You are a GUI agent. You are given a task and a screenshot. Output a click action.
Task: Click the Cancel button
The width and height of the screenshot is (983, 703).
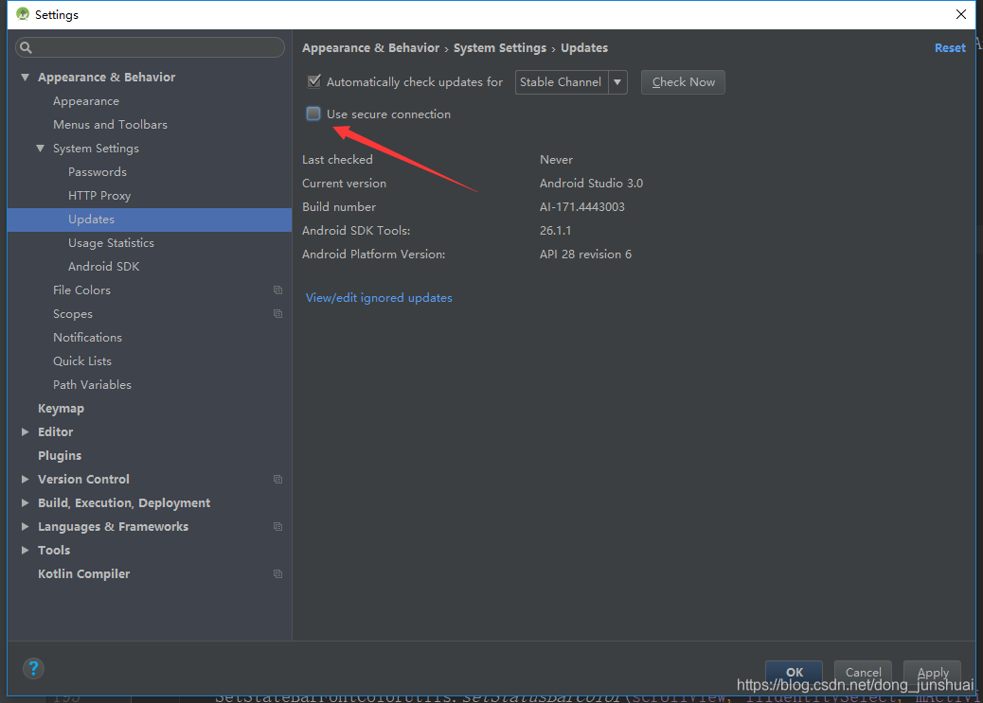coord(863,672)
